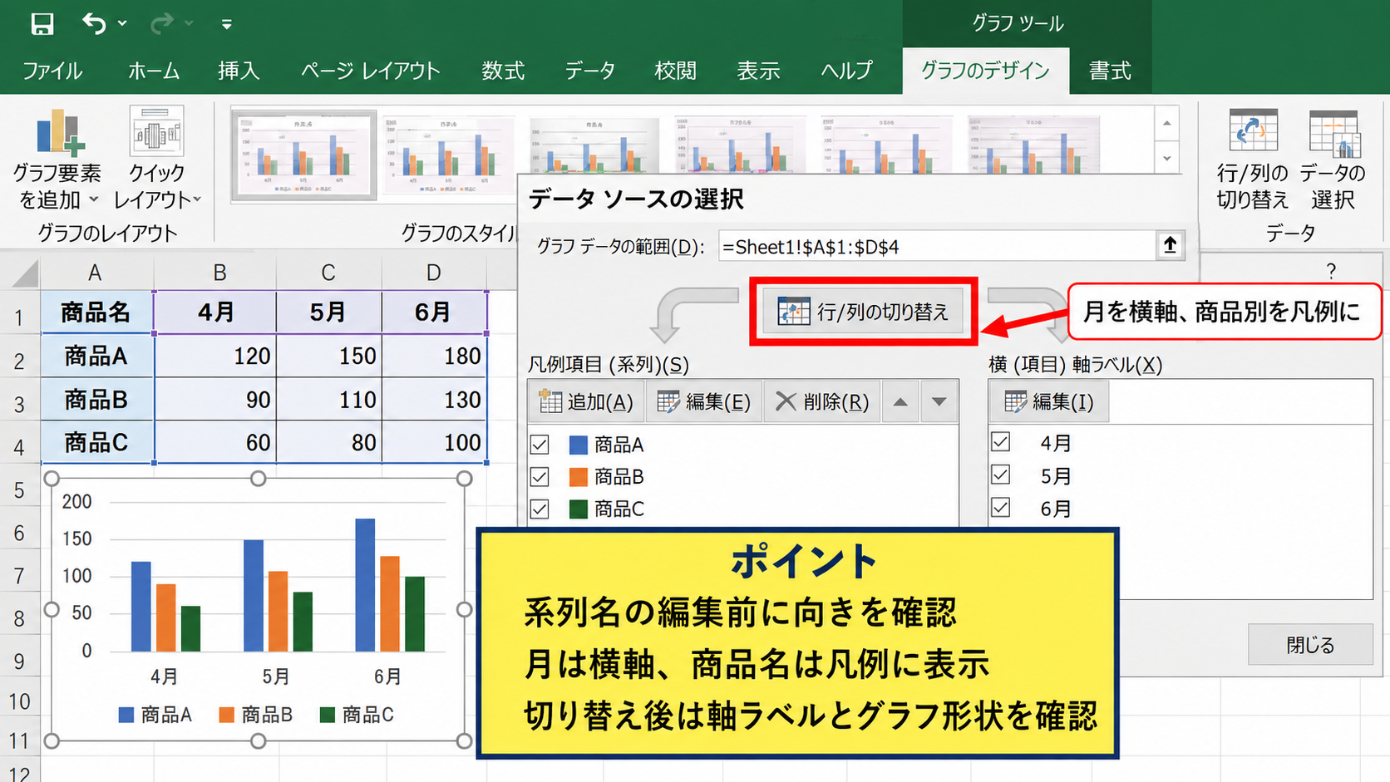1390x782 pixels.
Task: Switch to the 書式 chart format tab
Action: [1110, 71]
